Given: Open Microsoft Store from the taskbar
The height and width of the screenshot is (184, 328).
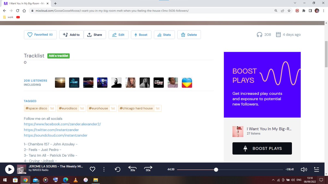Looking at the screenshot, I should 15,180.
